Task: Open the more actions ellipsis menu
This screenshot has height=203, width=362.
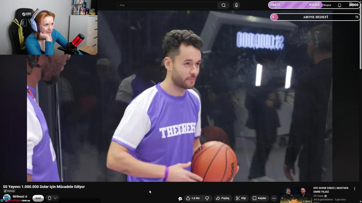Action: (x=274, y=198)
